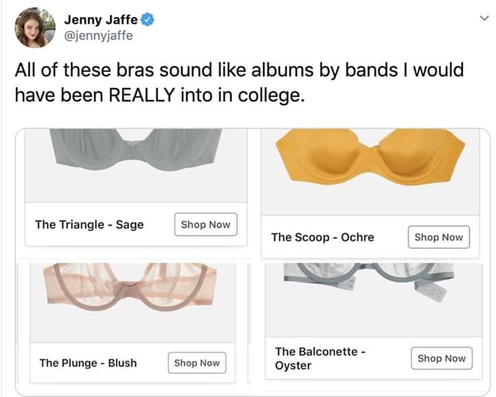Click the label The Plunge - Blush

click(88, 363)
